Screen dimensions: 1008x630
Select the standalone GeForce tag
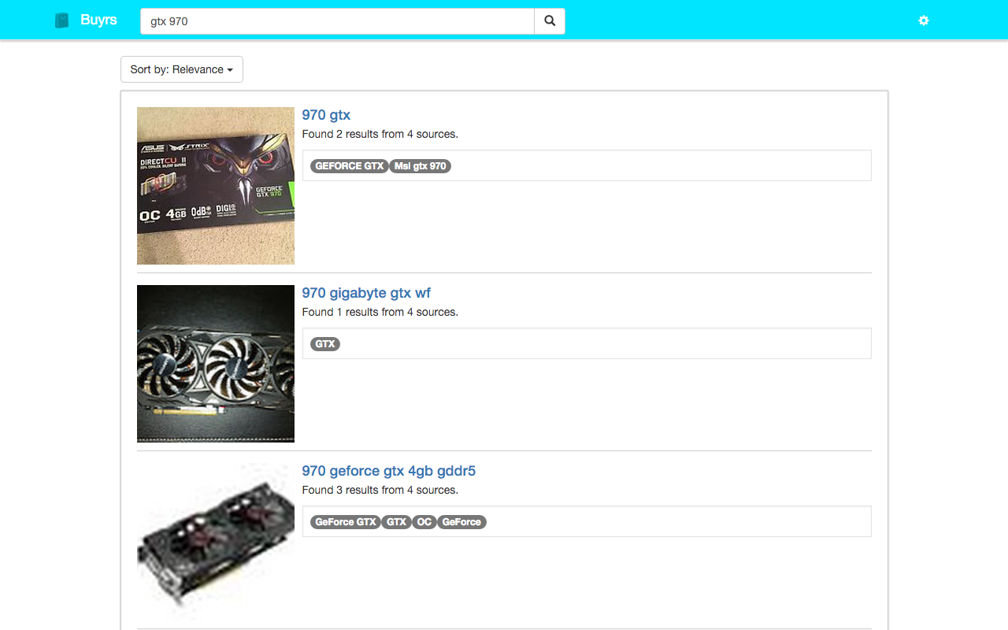(x=461, y=522)
